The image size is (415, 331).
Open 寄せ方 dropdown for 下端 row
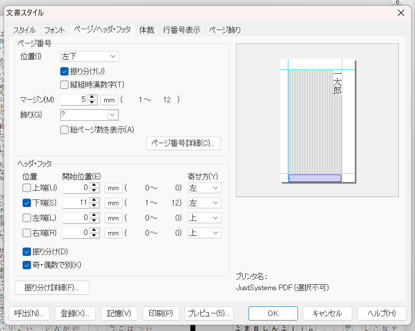(204, 203)
